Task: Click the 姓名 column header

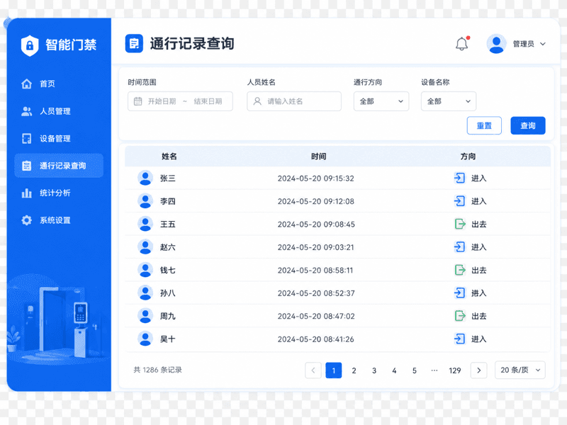Action: (x=169, y=157)
